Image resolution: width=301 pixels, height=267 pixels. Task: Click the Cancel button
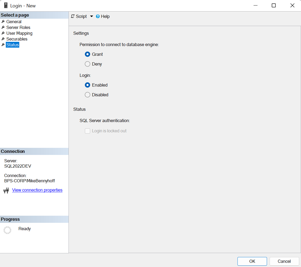284,261
